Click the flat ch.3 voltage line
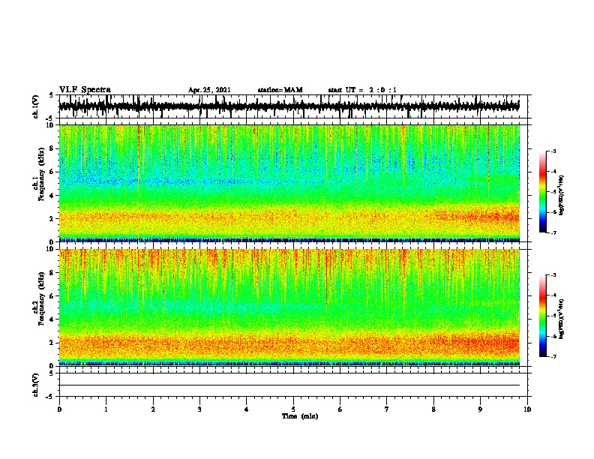Viewport: 594px width, 459px height. click(289, 385)
